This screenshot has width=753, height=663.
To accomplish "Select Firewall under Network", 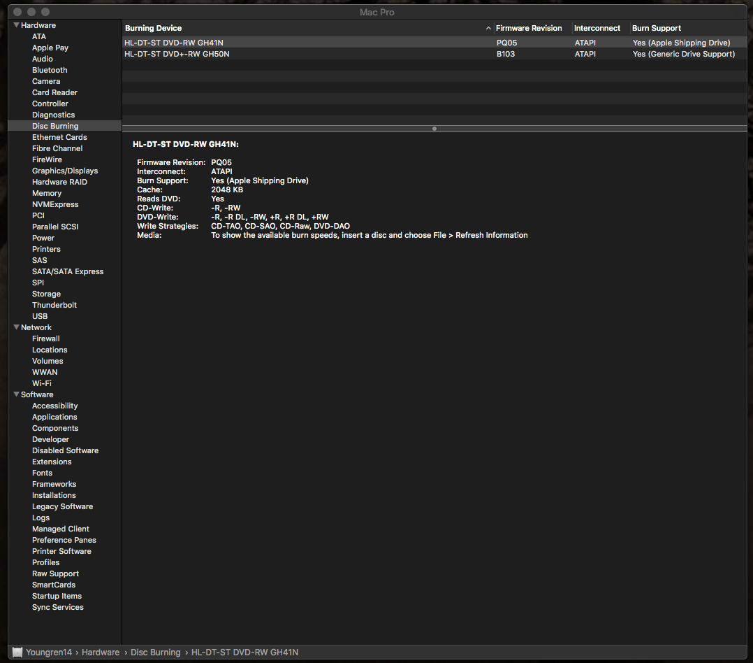I will (x=45, y=338).
